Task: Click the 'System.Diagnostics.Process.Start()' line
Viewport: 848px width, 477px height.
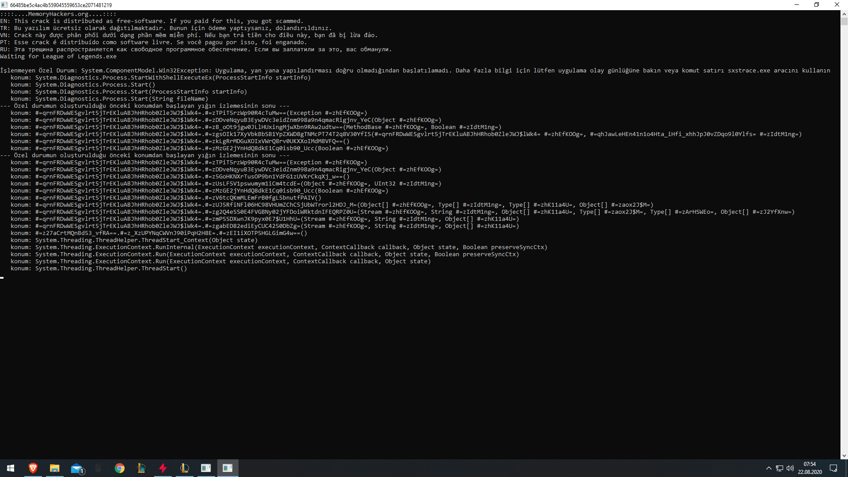Action: 83,85
